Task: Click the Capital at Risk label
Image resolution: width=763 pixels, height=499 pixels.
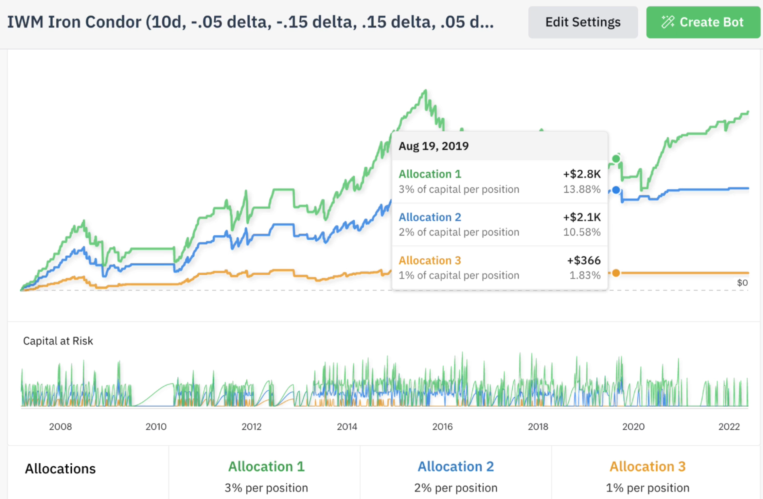Action: 58,341
